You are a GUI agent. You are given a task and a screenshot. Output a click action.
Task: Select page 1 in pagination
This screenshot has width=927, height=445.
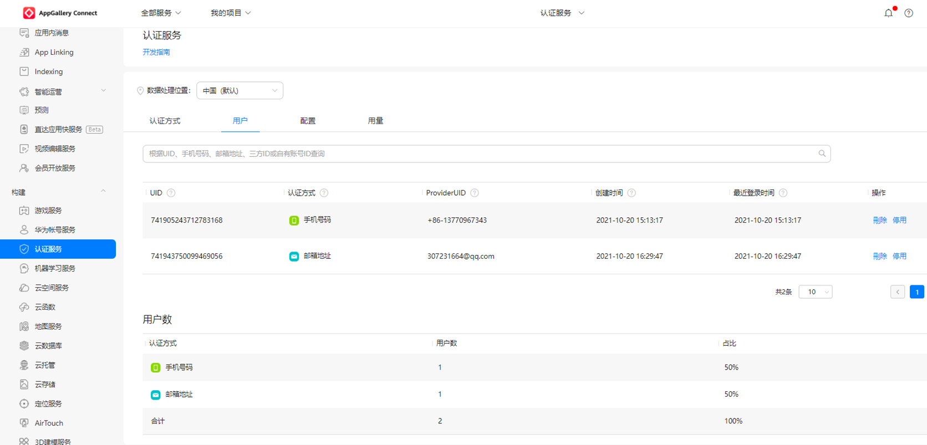coord(917,291)
